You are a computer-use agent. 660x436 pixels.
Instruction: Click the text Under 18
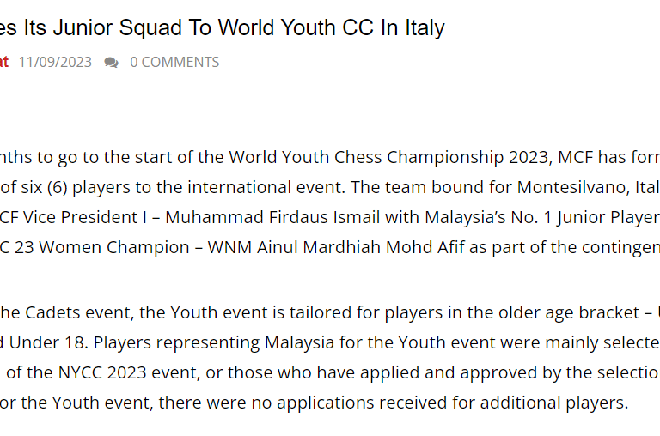coord(48,342)
